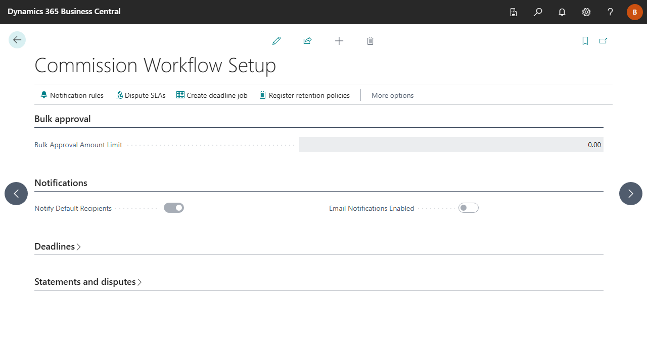Toggle Notify Default Recipients switch
The image size is (647, 363).
pos(174,208)
